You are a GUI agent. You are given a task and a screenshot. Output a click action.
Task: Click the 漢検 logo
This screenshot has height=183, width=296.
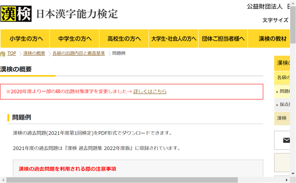pos(16,14)
